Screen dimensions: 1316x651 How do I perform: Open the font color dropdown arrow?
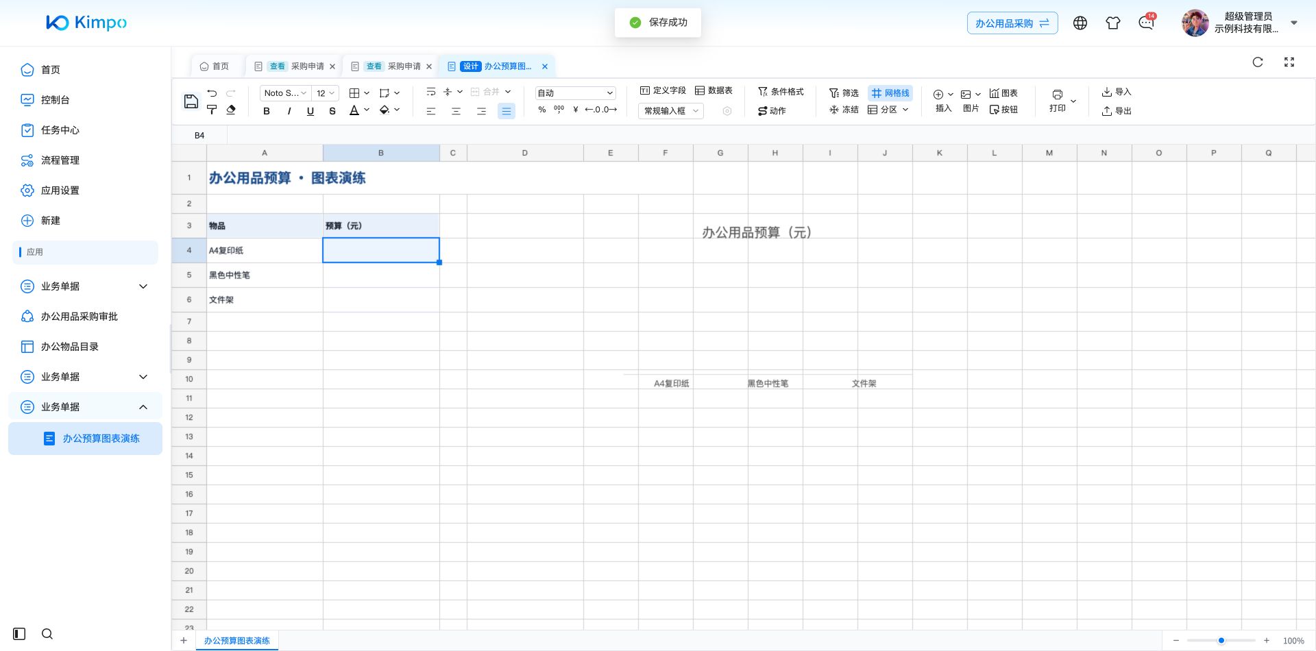(x=367, y=110)
